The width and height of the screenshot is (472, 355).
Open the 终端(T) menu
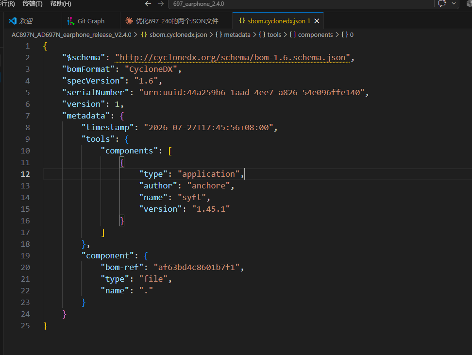33,3
